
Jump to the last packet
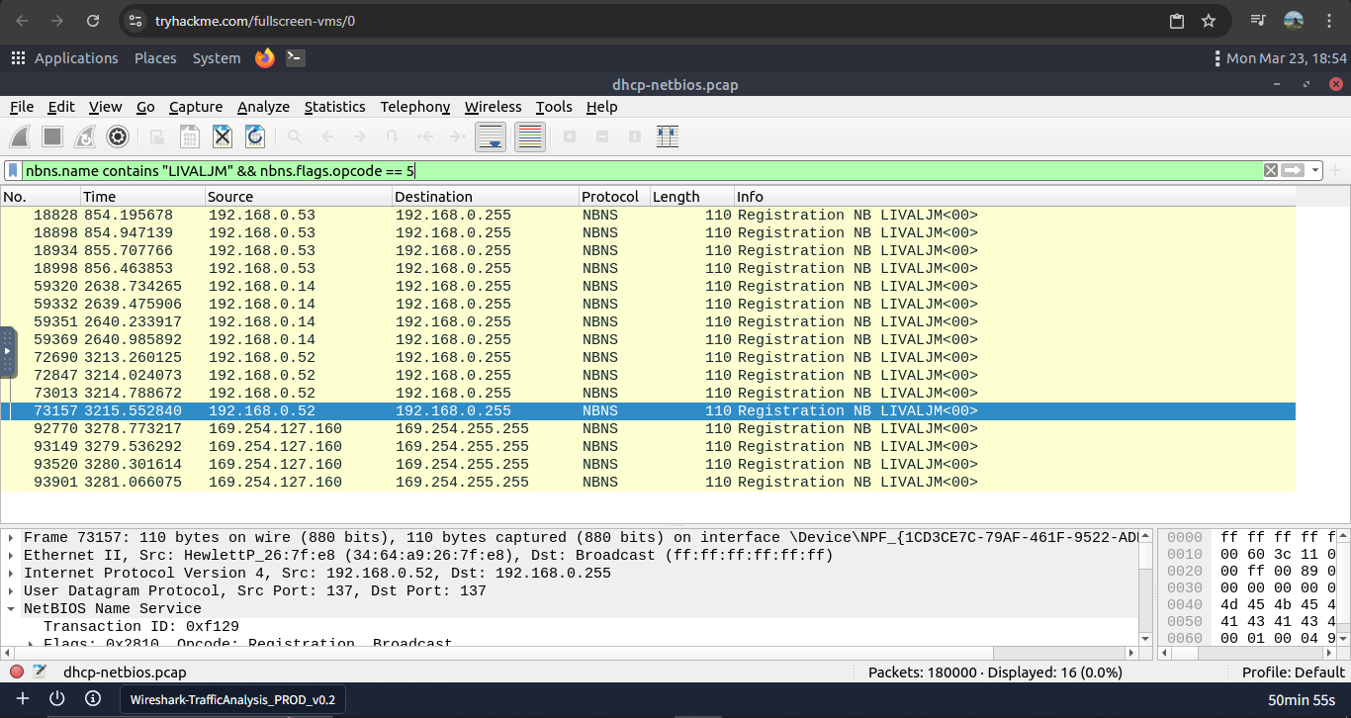457,136
